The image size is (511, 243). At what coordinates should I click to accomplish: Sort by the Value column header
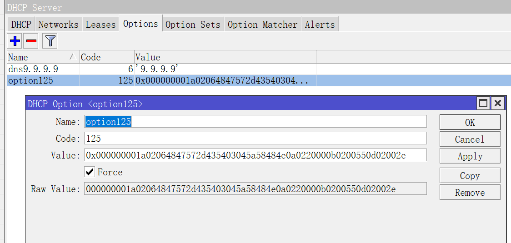pos(225,57)
